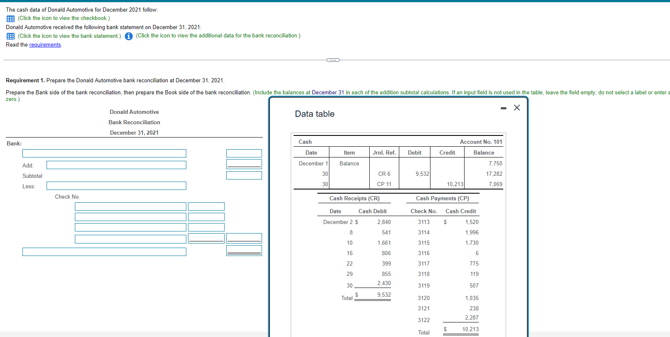This screenshot has width=670, height=337.
Task: Minimize the Data table popup
Action: point(504,108)
